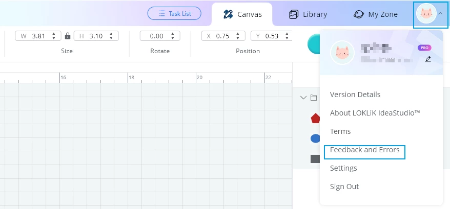Click the profile avatar in dropdown
450x209 pixels.
pos(342,53)
